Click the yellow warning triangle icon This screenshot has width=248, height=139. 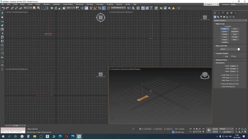pyautogui.click(x=174, y=8)
